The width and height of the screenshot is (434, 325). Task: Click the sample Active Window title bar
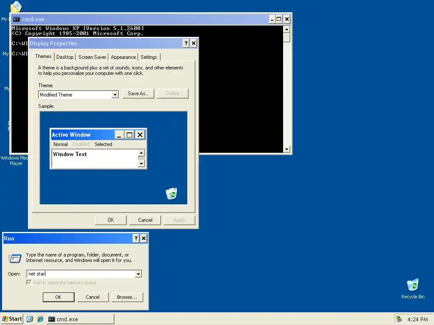click(83, 135)
